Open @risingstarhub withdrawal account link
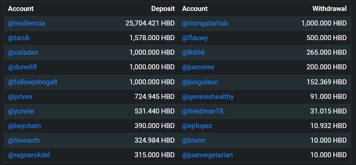The image size is (356, 165). point(205,23)
